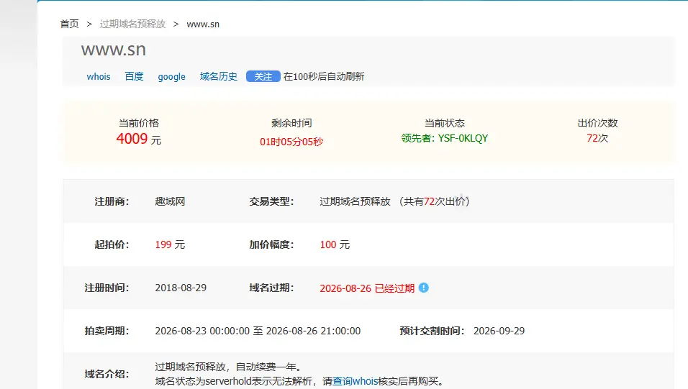Click the www.sn domain title
Viewport: 688px width, 389px height.
113,50
